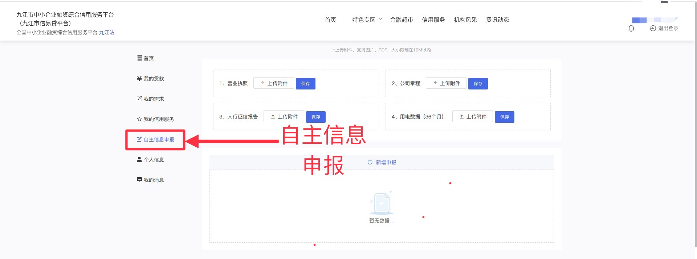Click the notification bell icon
Viewport: 697px width, 259px height.
[x=631, y=29]
